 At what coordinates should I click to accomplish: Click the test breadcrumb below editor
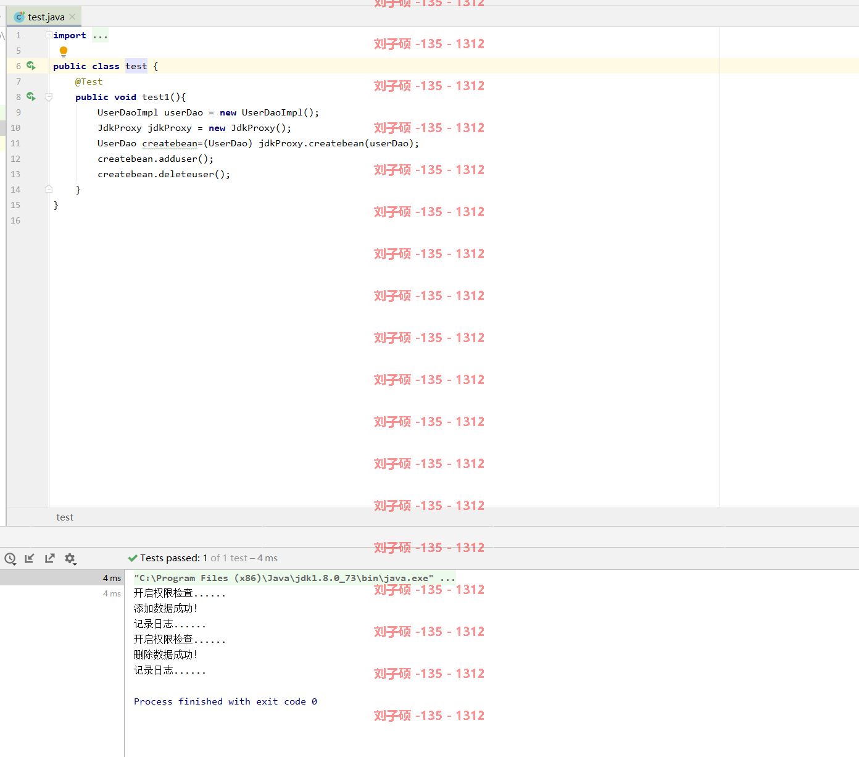click(x=65, y=517)
